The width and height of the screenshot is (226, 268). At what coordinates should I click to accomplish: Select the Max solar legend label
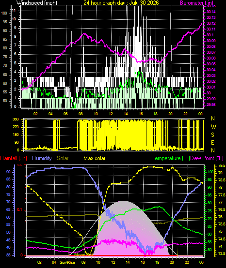click(x=95, y=158)
